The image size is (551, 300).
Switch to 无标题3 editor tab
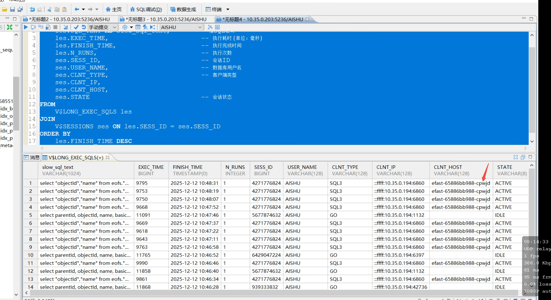pyautogui.click(x=163, y=19)
